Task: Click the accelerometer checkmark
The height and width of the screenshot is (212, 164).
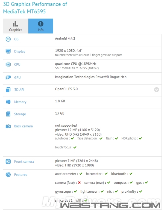Action: 81,174
